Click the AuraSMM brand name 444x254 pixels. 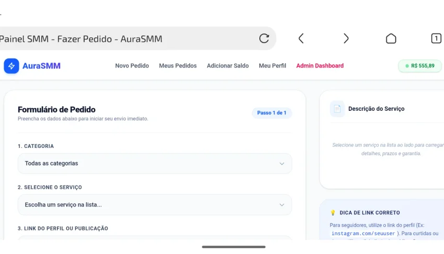[x=41, y=66]
